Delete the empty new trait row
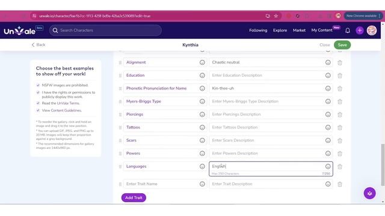 coord(340,184)
